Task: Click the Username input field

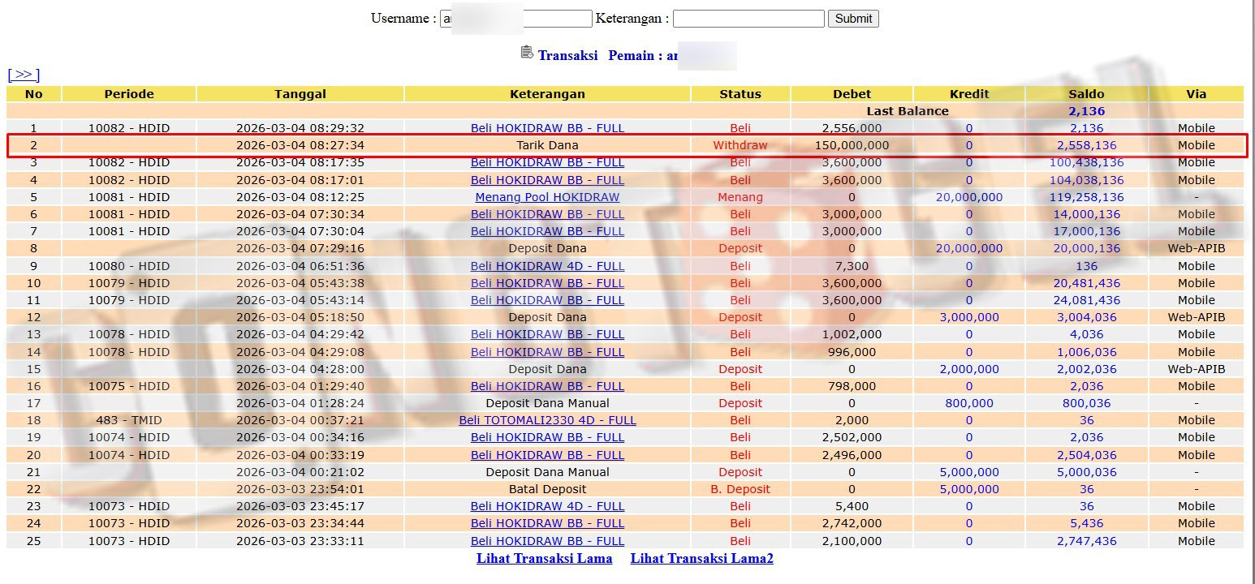Action: click(516, 19)
